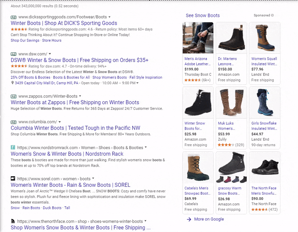The width and height of the screenshot is (298, 232).
Task: Click Tall sitelink under SOREL
Action: click(67, 208)
